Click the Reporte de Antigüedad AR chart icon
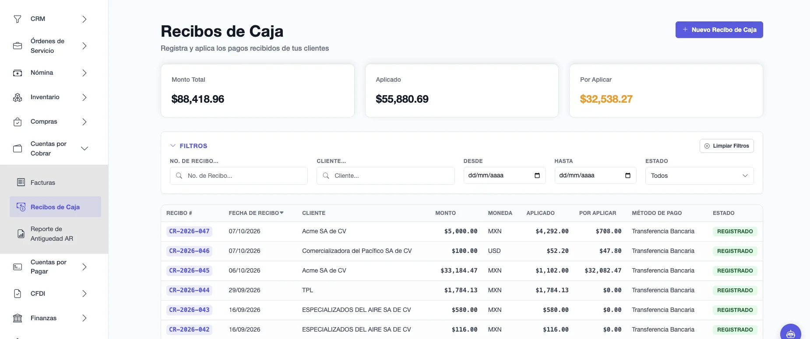The width and height of the screenshot is (810, 339). [21, 234]
